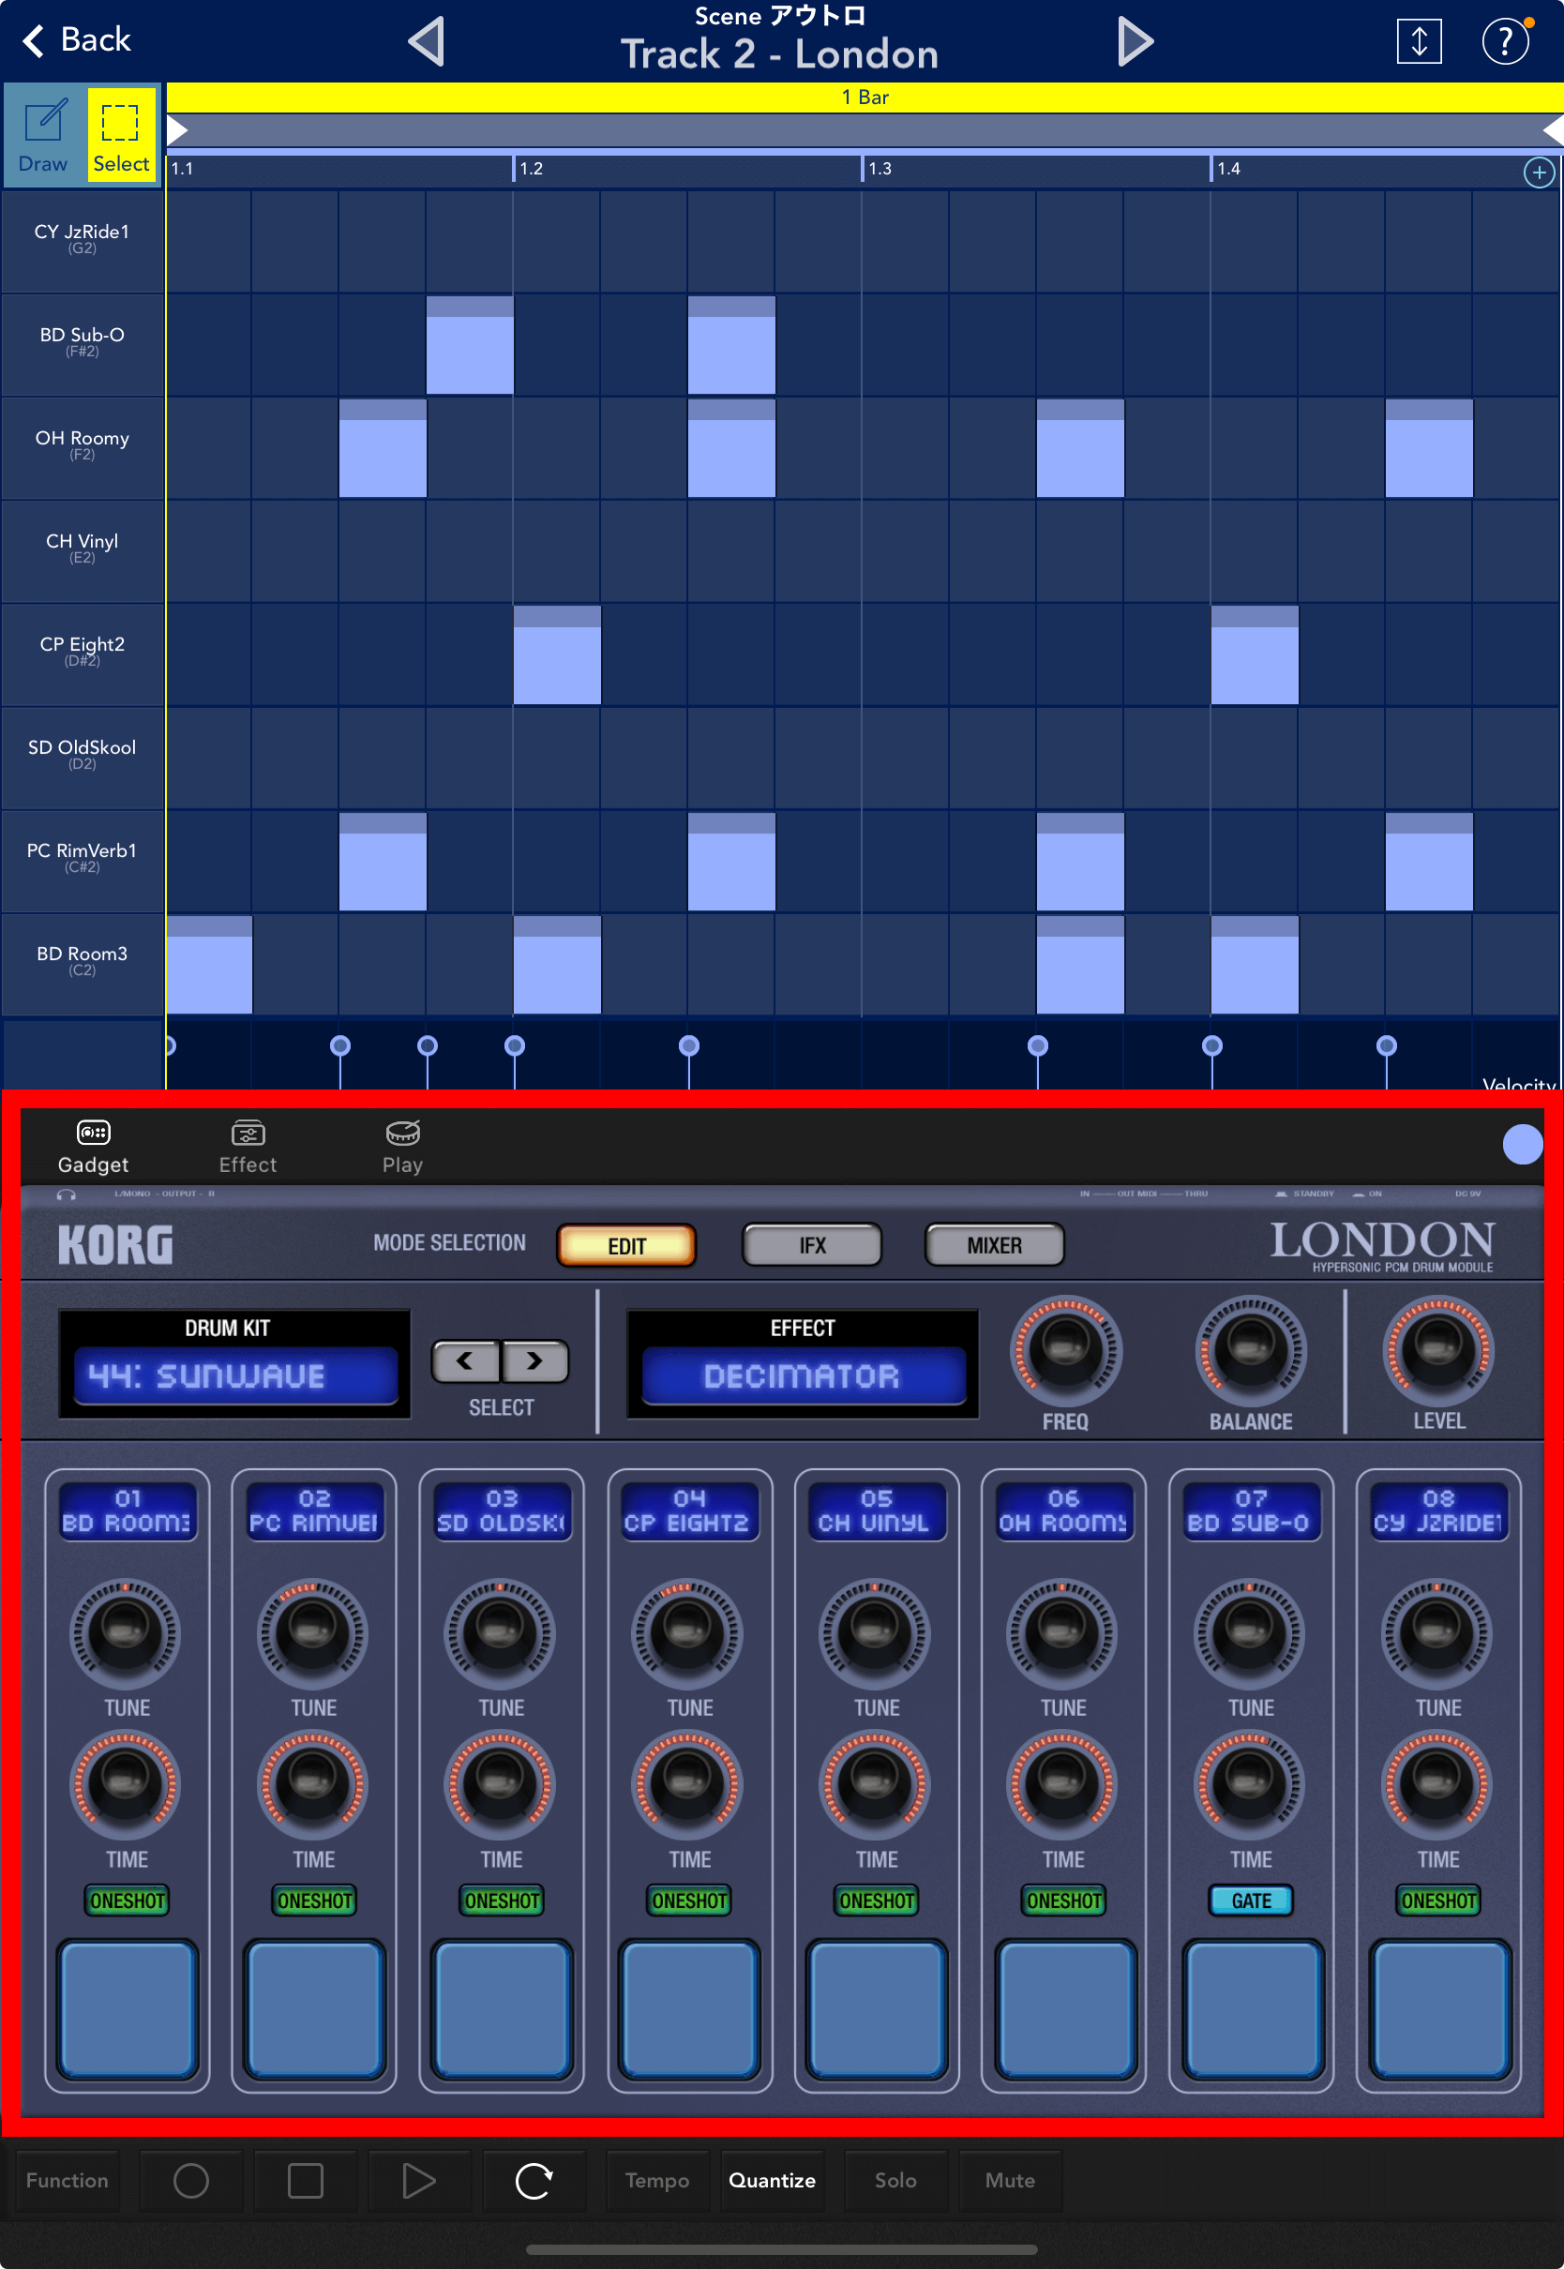Image resolution: width=1564 pixels, height=2269 pixels.
Task: Toggle ONESHOT on pad 05
Action: click(876, 1900)
